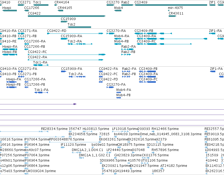Click transcript CG9422-RC
This screenshot has height=175, width=224.
[x=67, y=55]
